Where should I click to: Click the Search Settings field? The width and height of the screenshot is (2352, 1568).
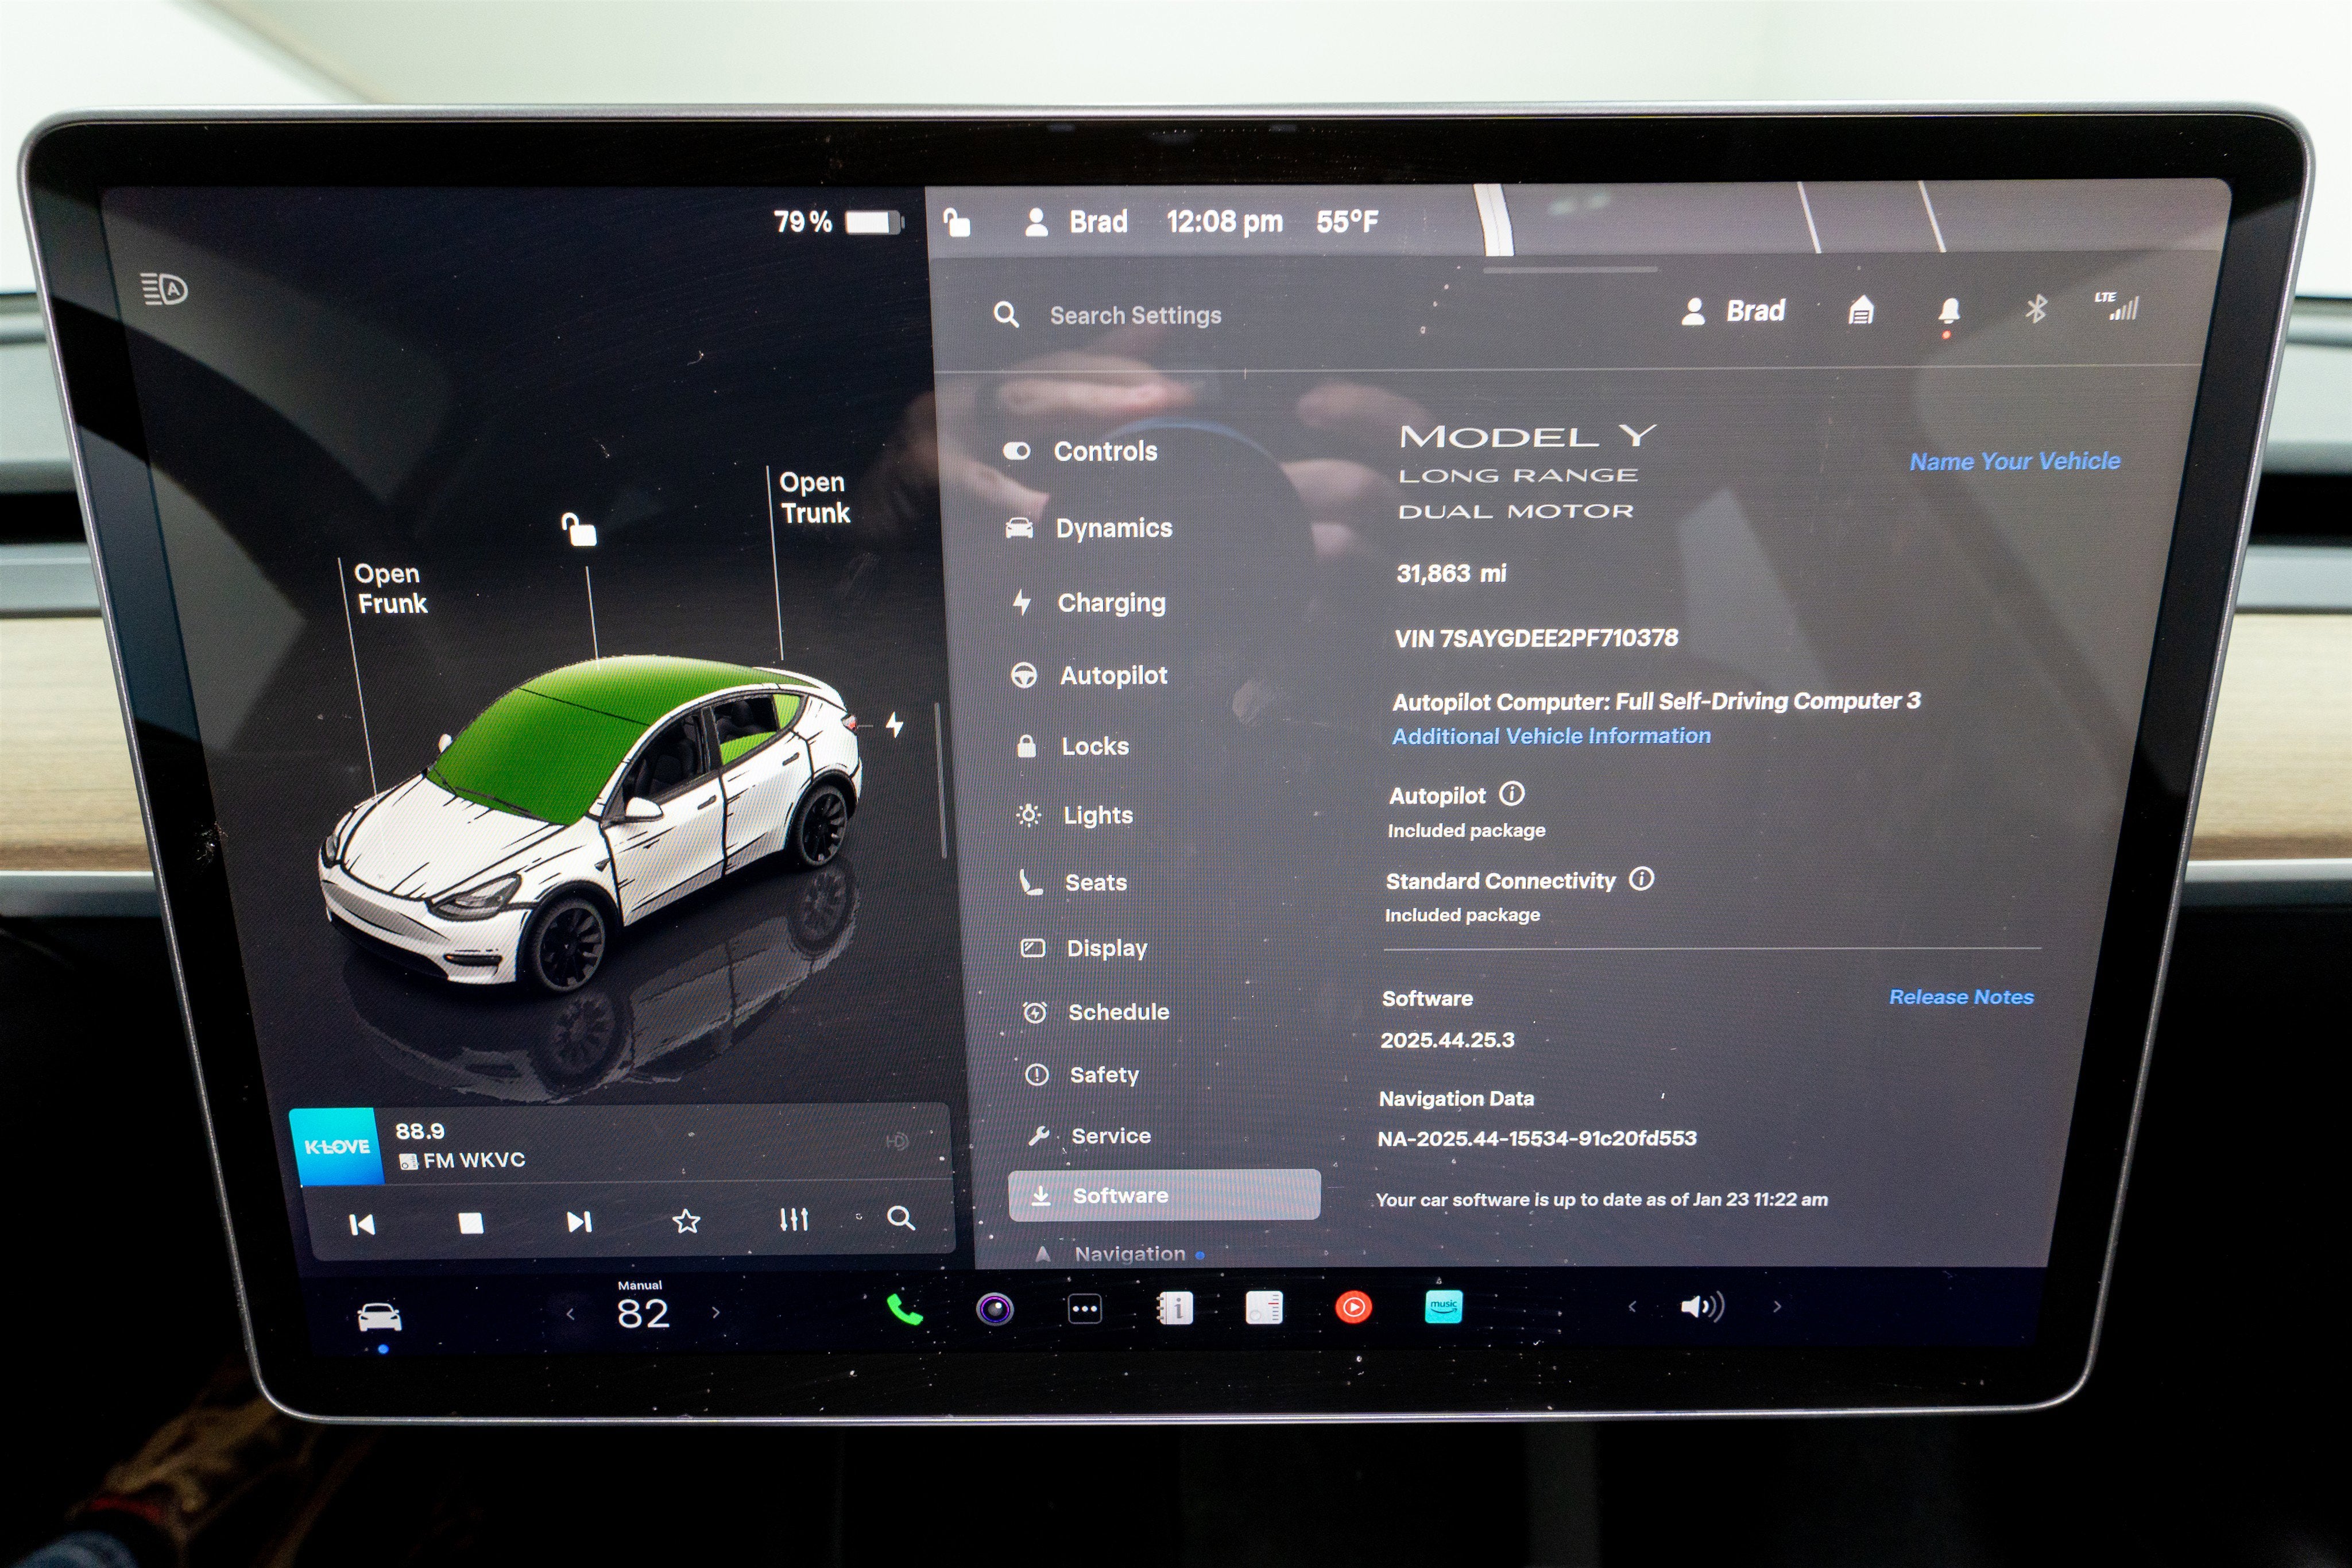(1135, 315)
